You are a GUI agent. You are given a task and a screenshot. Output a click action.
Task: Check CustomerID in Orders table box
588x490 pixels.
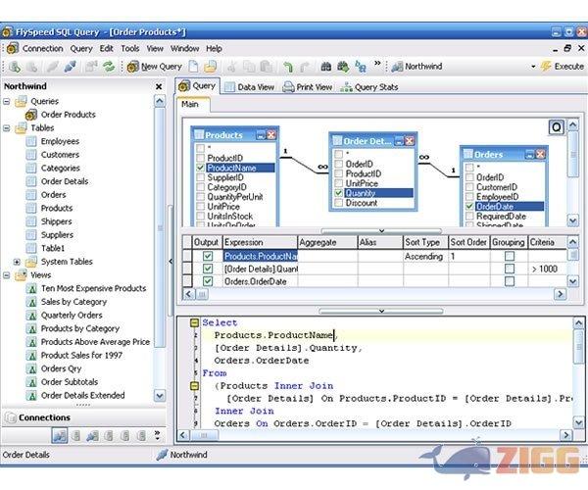[469, 187]
